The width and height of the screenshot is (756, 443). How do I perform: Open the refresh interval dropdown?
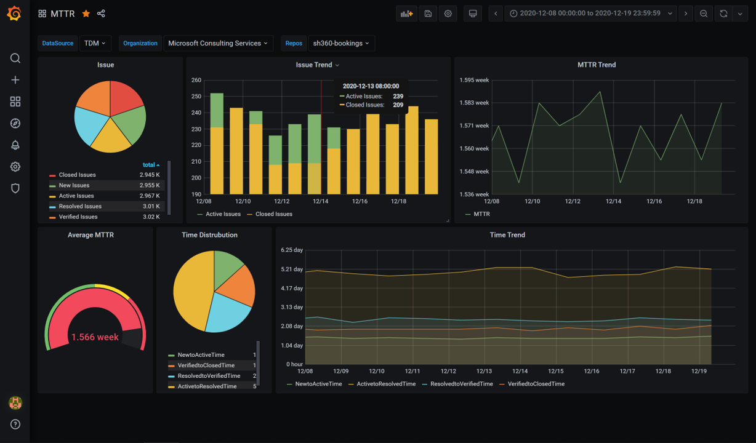(x=740, y=14)
